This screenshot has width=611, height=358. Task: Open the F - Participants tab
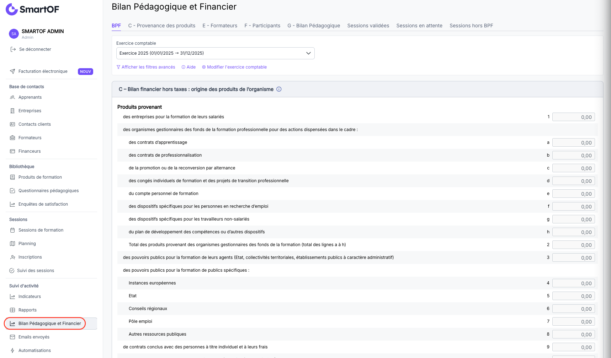tap(262, 26)
